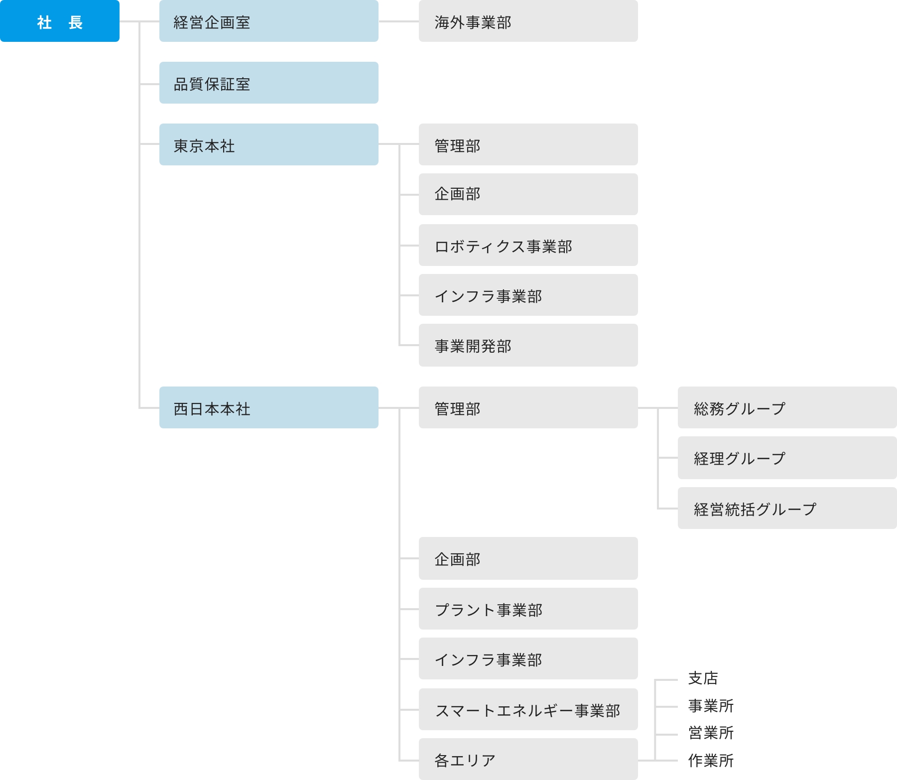
Task: Click the 支店 label
Action: 703,678
